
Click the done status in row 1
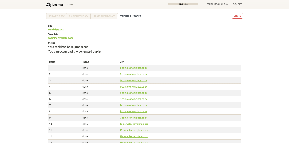pos(85,68)
